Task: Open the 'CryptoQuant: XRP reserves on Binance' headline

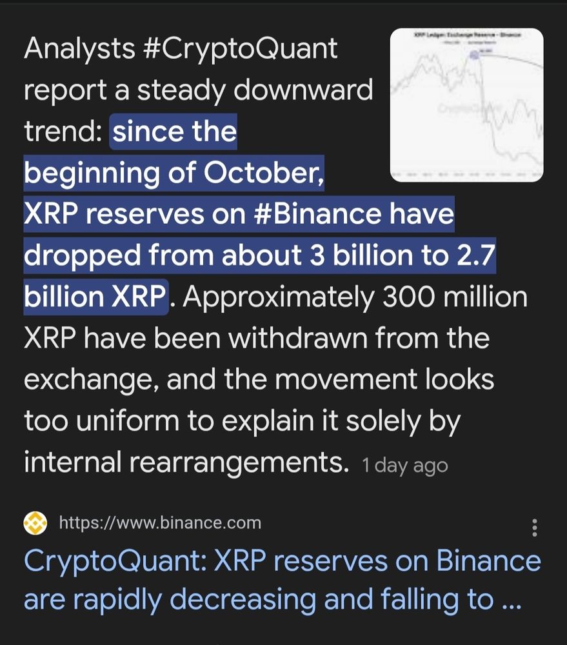Action: tap(283, 561)
